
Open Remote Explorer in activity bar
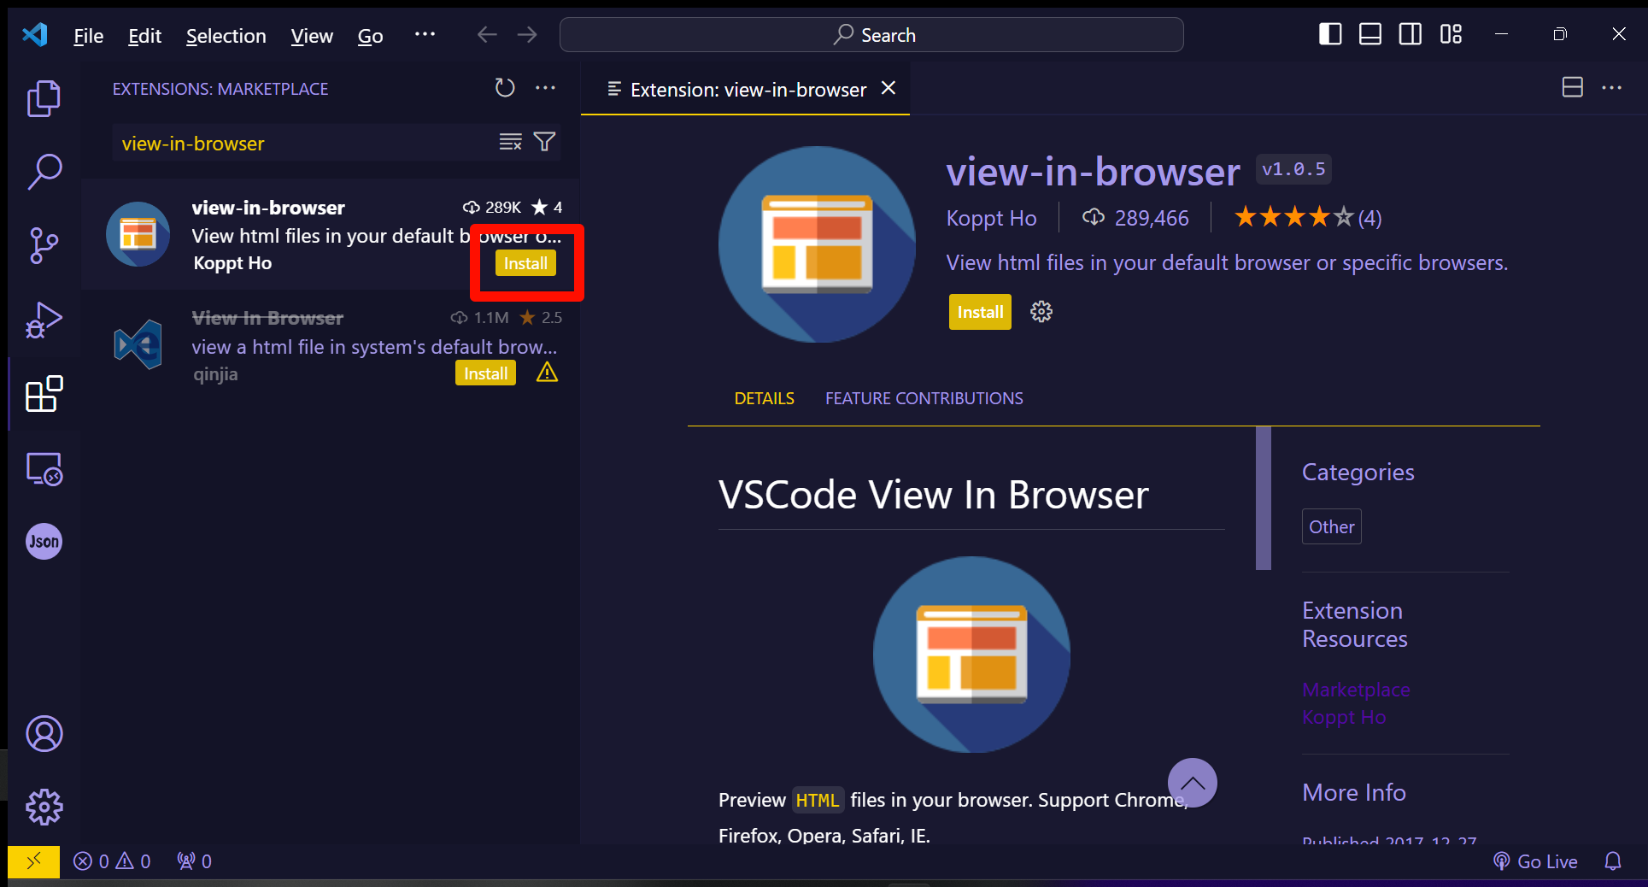(x=44, y=469)
